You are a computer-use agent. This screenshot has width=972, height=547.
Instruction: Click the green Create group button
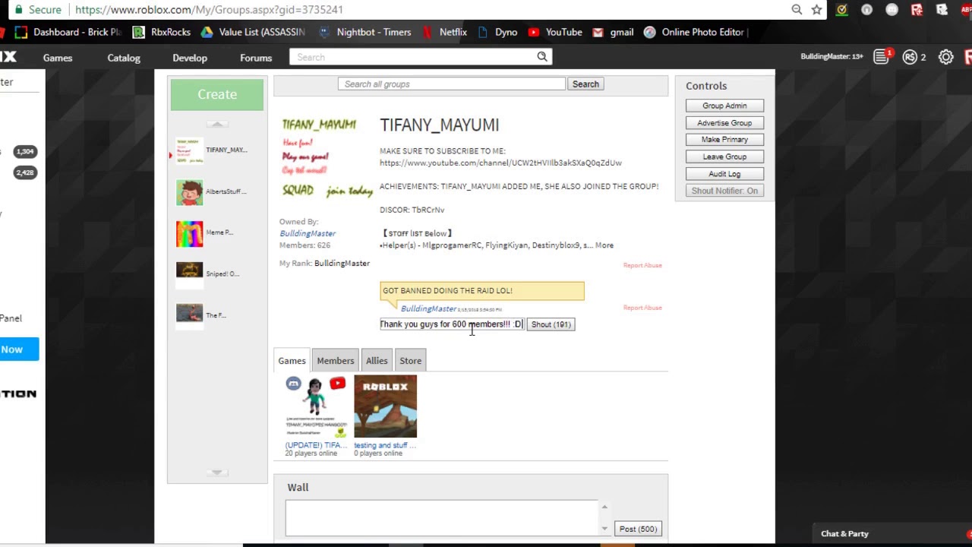point(217,94)
